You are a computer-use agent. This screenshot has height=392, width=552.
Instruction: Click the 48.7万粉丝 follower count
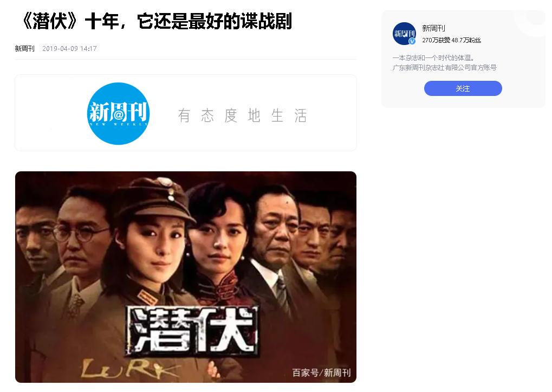(466, 40)
